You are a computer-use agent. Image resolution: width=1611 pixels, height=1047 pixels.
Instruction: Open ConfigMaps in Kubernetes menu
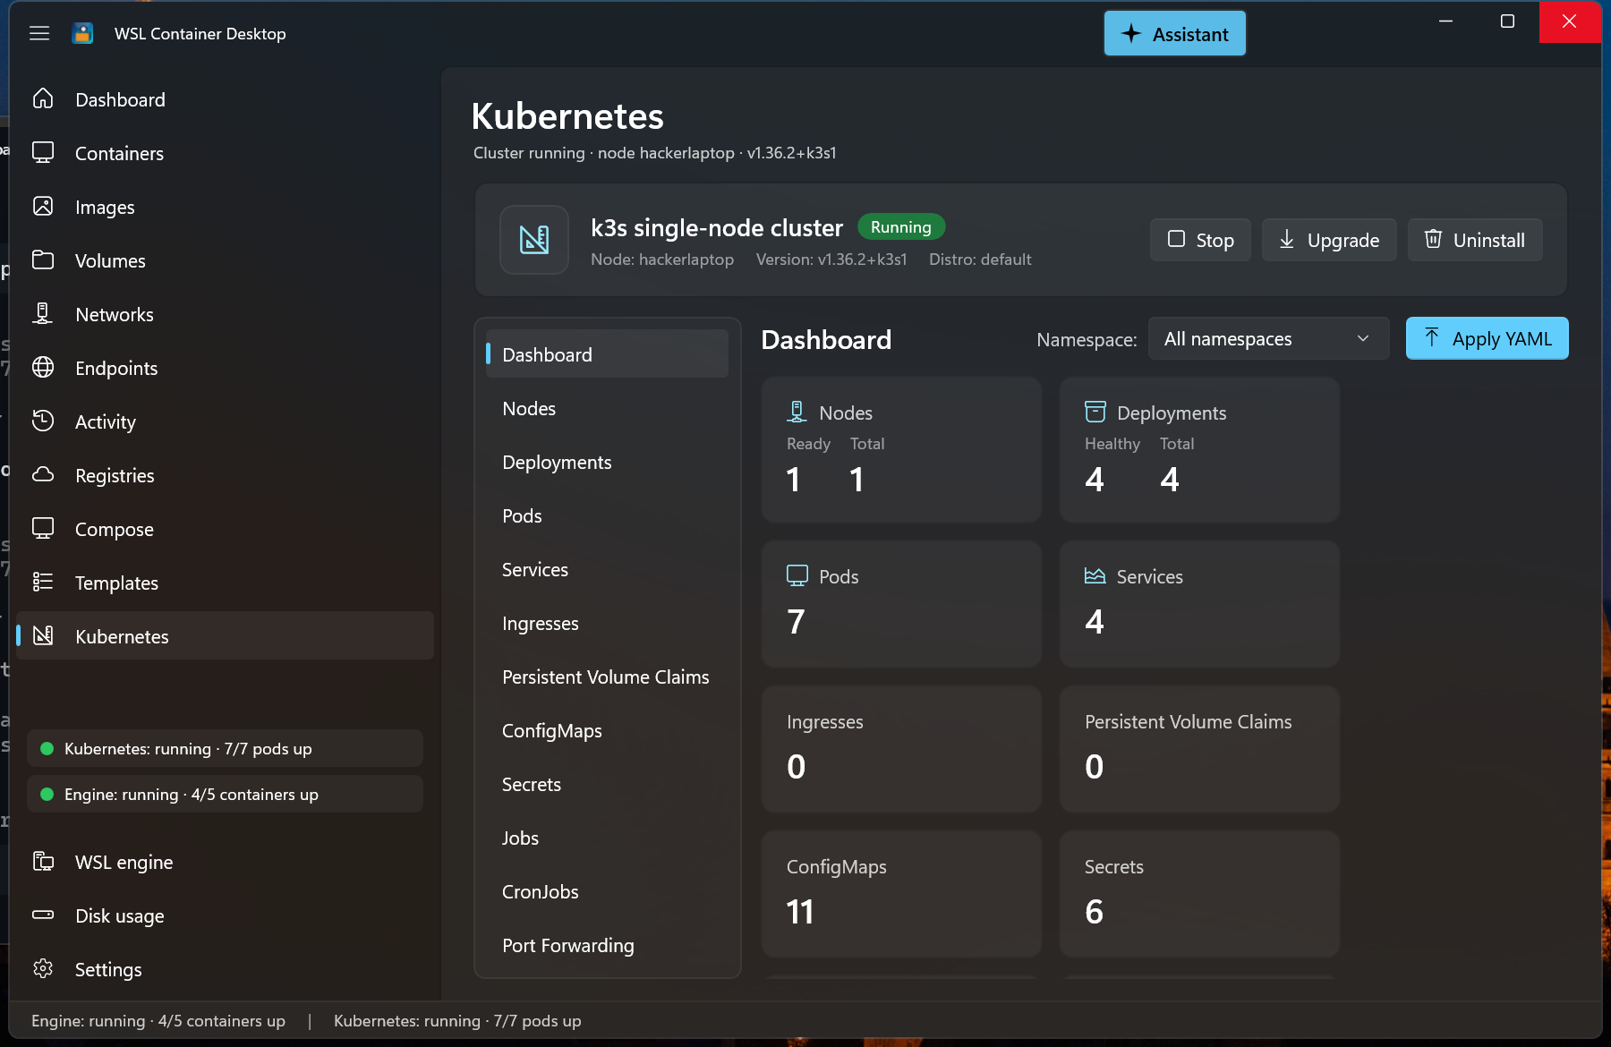click(x=607, y=730)
